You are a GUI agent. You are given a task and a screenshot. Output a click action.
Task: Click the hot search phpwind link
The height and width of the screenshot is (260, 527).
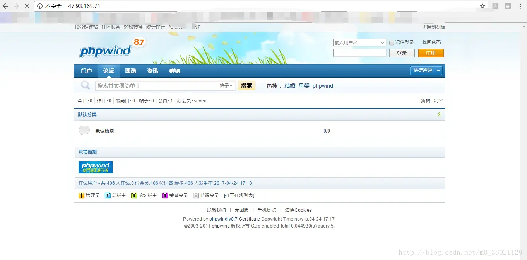[323, 86]
